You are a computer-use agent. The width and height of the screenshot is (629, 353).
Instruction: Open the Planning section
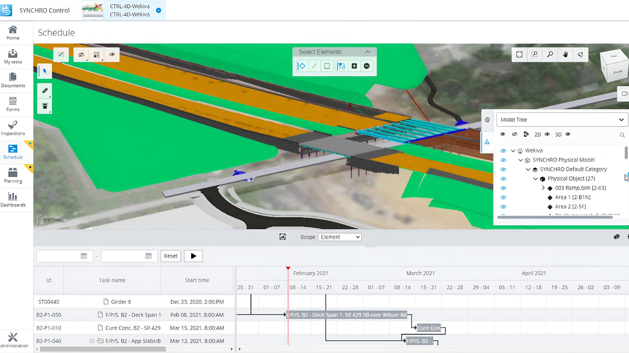click(x=13, y=176)
